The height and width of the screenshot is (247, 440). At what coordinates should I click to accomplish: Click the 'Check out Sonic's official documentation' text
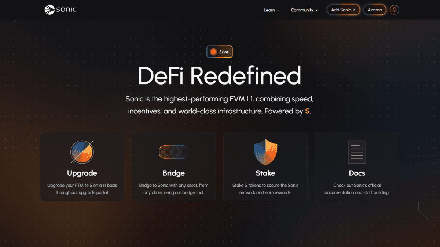[x=357, y=189]
